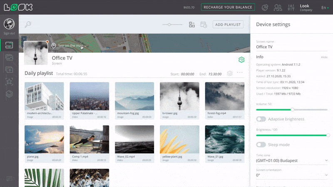Open Look Company account menu
The height and width of the screenshot is (187, 333).
point(306,7)
